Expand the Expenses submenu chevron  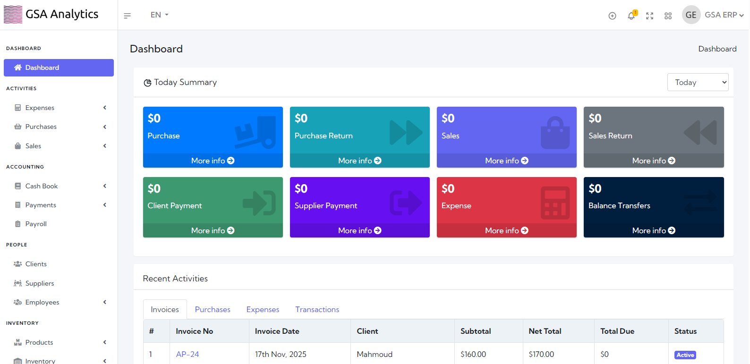pyautogui.click(x=105, y=108)
